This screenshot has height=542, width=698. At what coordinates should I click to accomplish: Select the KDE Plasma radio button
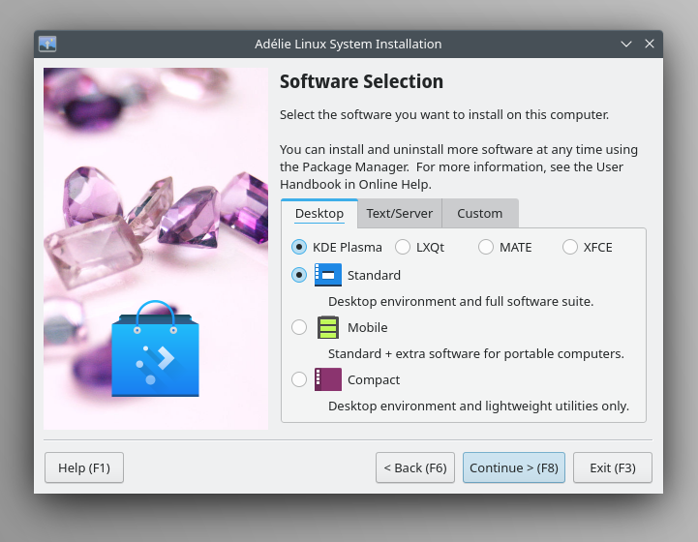coord(299,247)
